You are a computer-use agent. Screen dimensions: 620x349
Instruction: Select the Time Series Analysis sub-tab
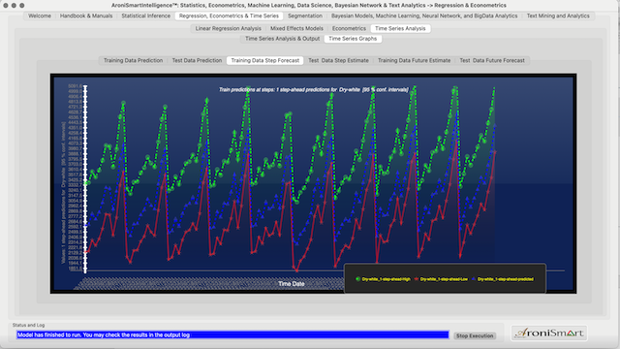point(400,28)
